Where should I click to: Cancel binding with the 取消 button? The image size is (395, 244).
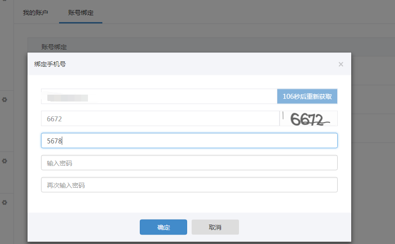coord(215,227)
